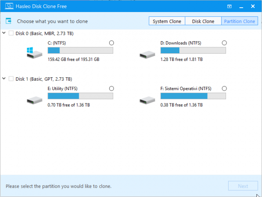Click the text 1.28 TB free of 1.81 TB
Screen dimensions: 262x197
click(x=182, y=59)
